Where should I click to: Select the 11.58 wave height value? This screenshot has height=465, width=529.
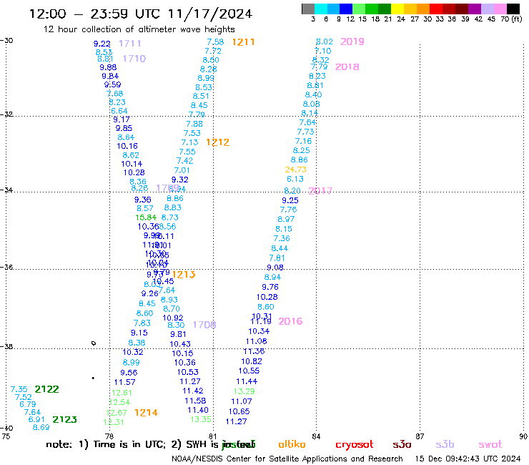point(195,401)
